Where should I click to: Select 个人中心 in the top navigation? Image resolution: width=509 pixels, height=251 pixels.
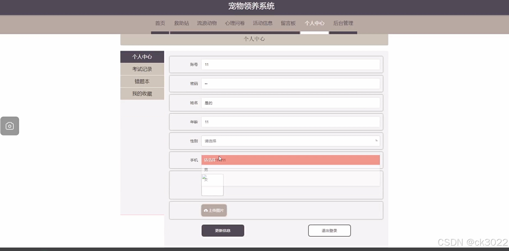315,23
